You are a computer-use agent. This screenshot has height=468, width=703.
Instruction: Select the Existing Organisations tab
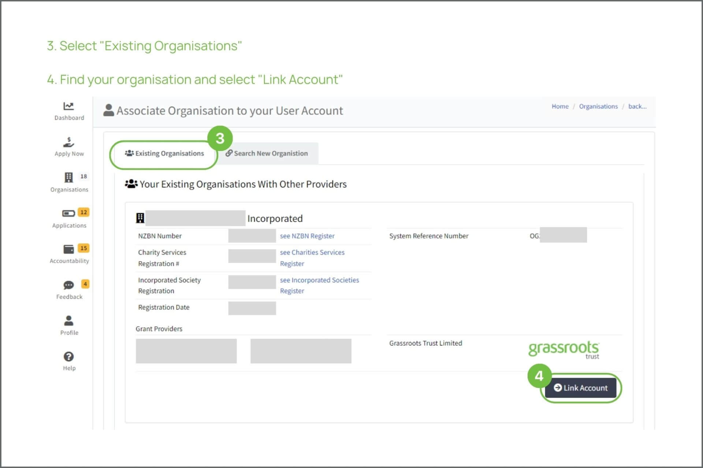(x=164, y=154)
